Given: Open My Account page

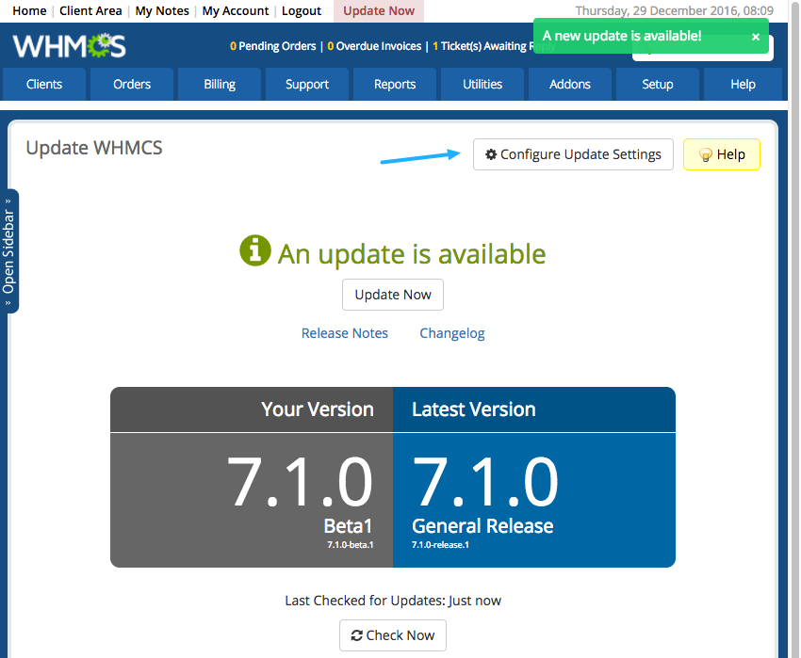Looking at the screenshot, I should [235, 10].
